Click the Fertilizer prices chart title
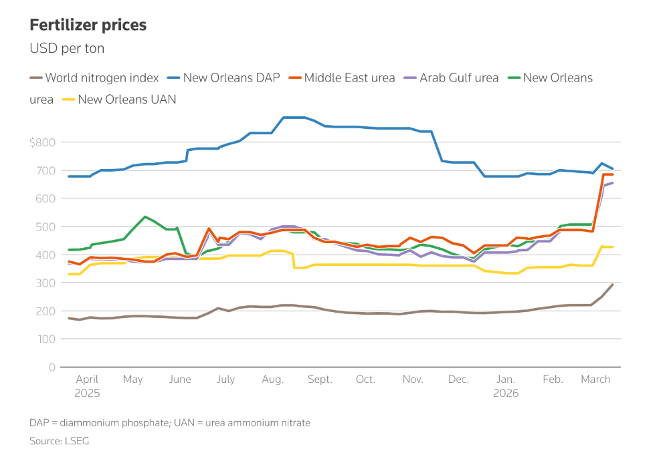 tap(88, 25)
